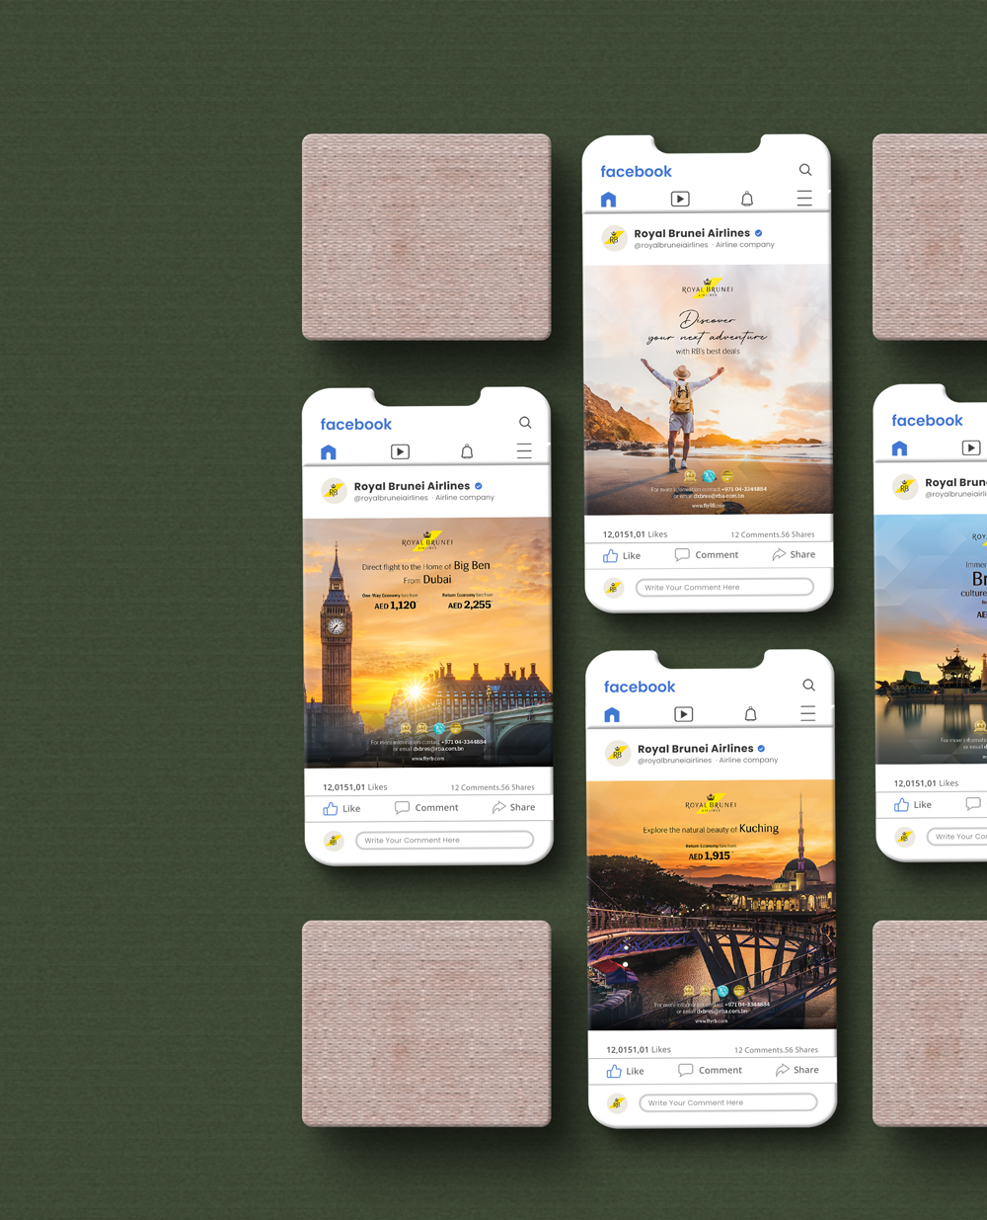Viewport: 987px width, 1220px height.
Task: Click the facebook logo above the Discover adventure post
Action: tap(636, 172)
